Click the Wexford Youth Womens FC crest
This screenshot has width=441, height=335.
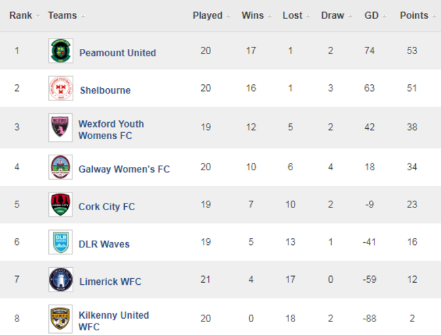click(x=60, y=128)
